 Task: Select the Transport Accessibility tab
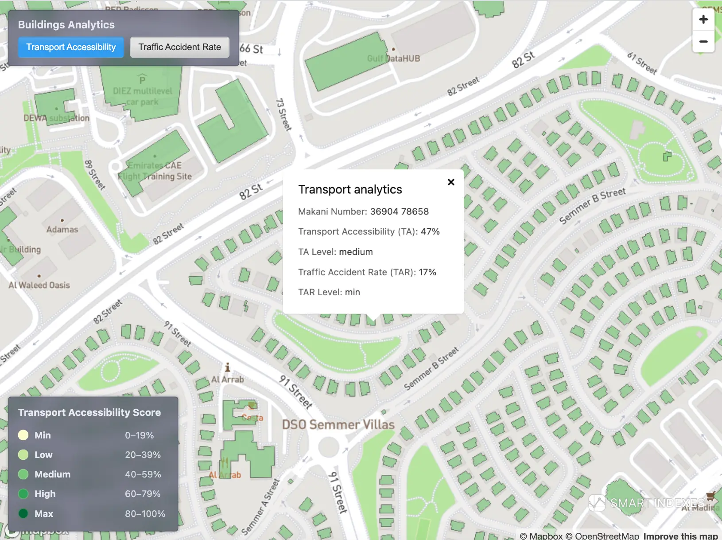71,47
